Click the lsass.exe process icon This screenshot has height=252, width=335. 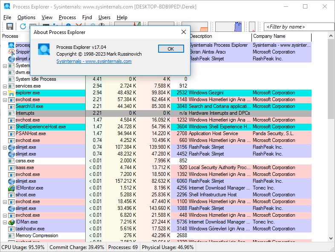(12, 167)
